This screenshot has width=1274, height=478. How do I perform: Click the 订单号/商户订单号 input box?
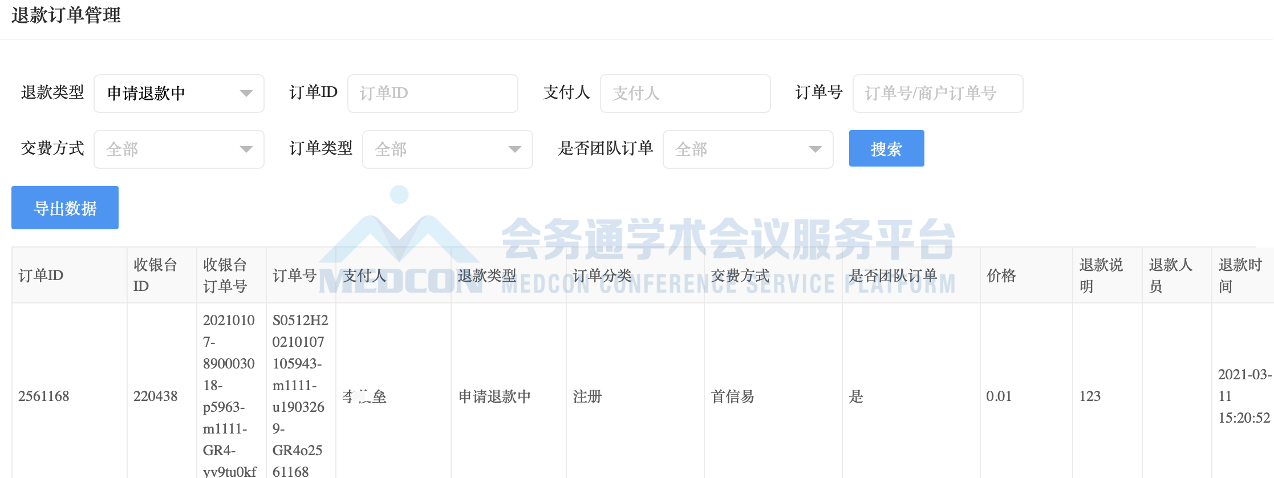(937, 94)
